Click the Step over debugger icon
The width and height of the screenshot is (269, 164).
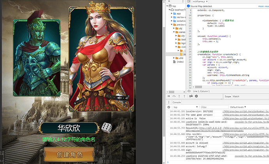(174, 96)
